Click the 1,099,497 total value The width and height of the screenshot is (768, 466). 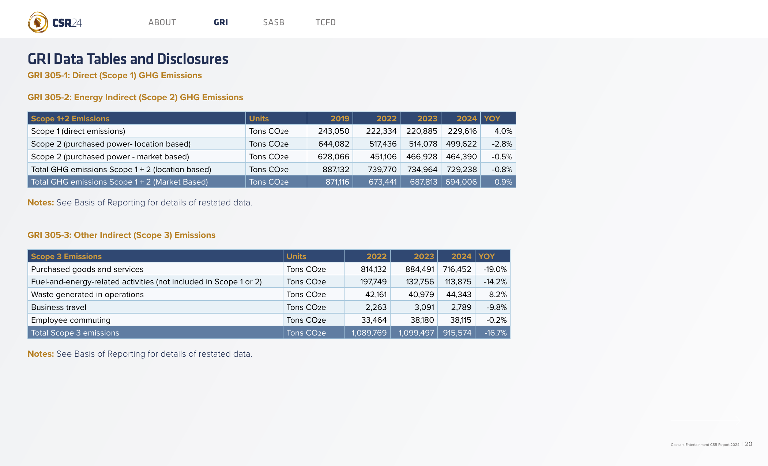416,333
